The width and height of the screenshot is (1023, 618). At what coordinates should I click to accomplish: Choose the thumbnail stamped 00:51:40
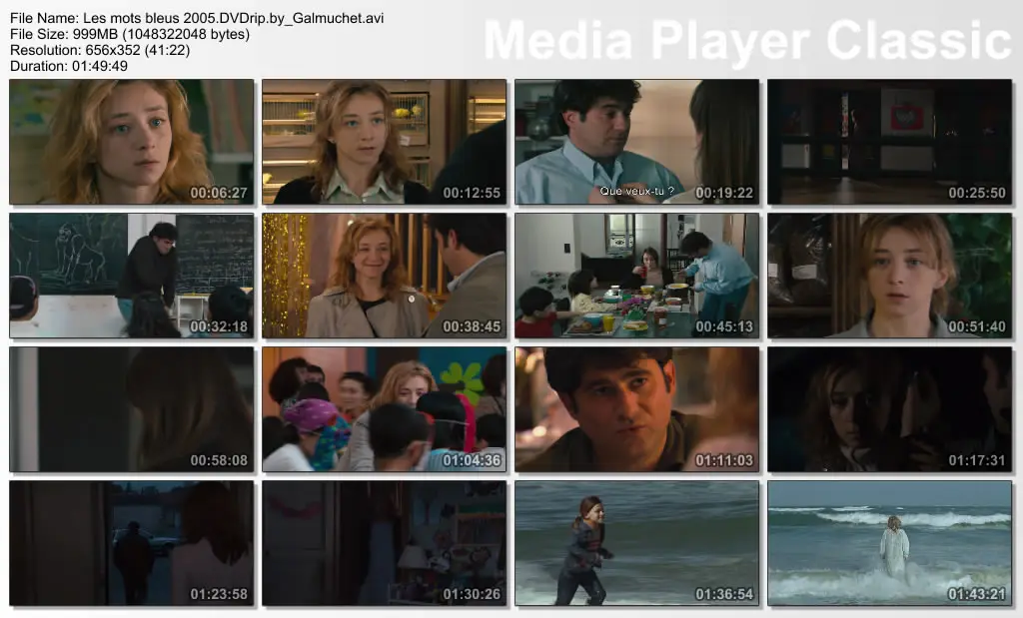click(889, 276)
